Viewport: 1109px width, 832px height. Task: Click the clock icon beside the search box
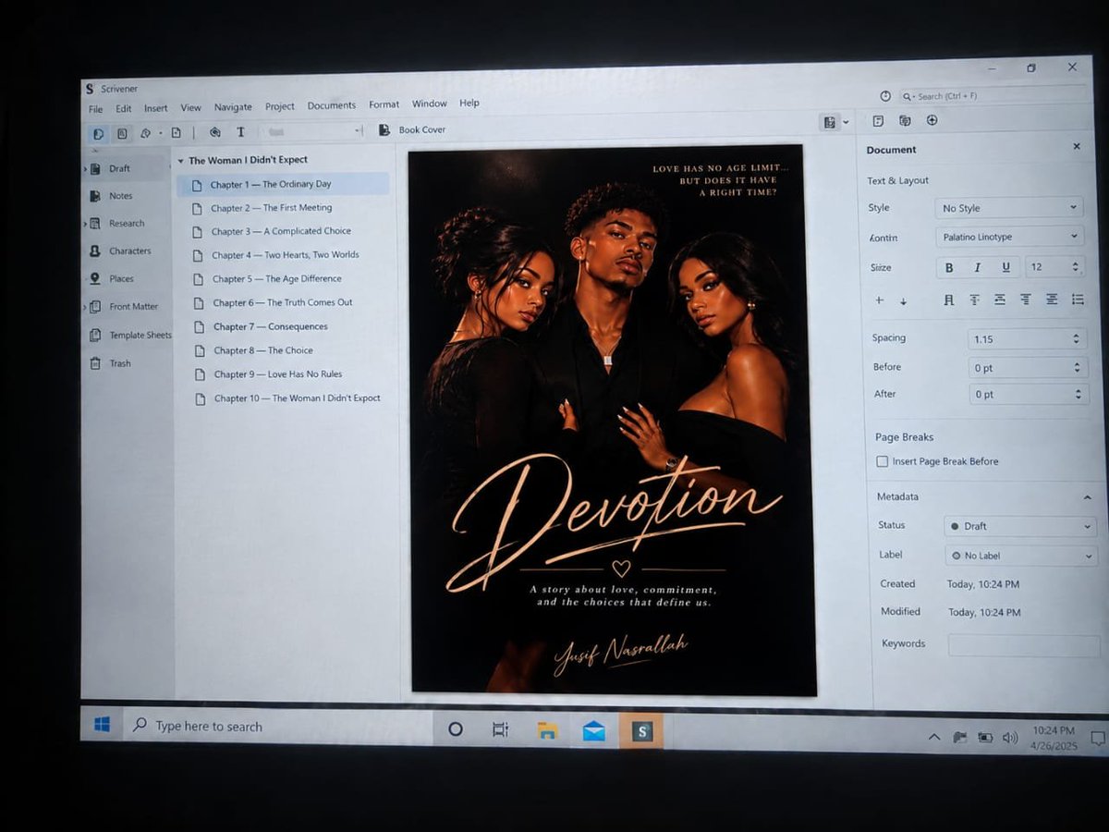[x=885, y=96]
